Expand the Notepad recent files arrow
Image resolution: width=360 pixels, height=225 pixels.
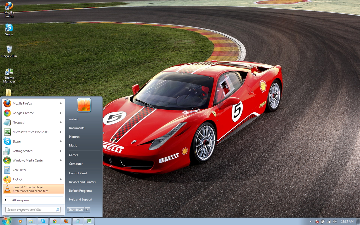click(61, 122)
